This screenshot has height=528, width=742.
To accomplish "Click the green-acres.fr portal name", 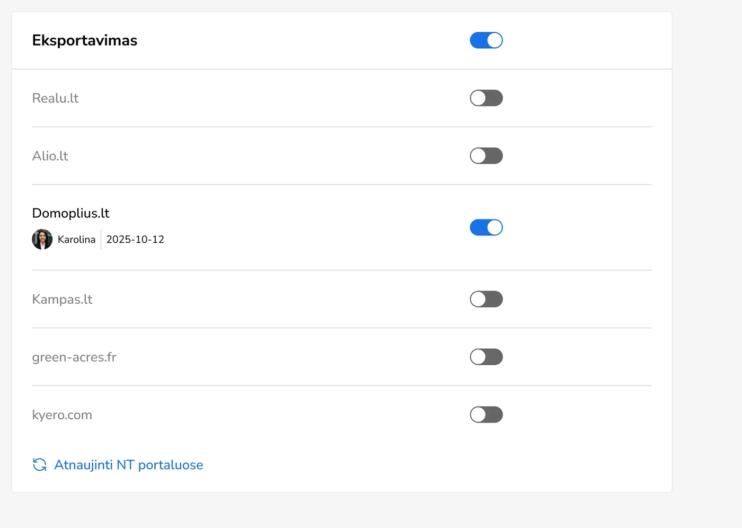I will pyautogui.click(x=74, y=357).
